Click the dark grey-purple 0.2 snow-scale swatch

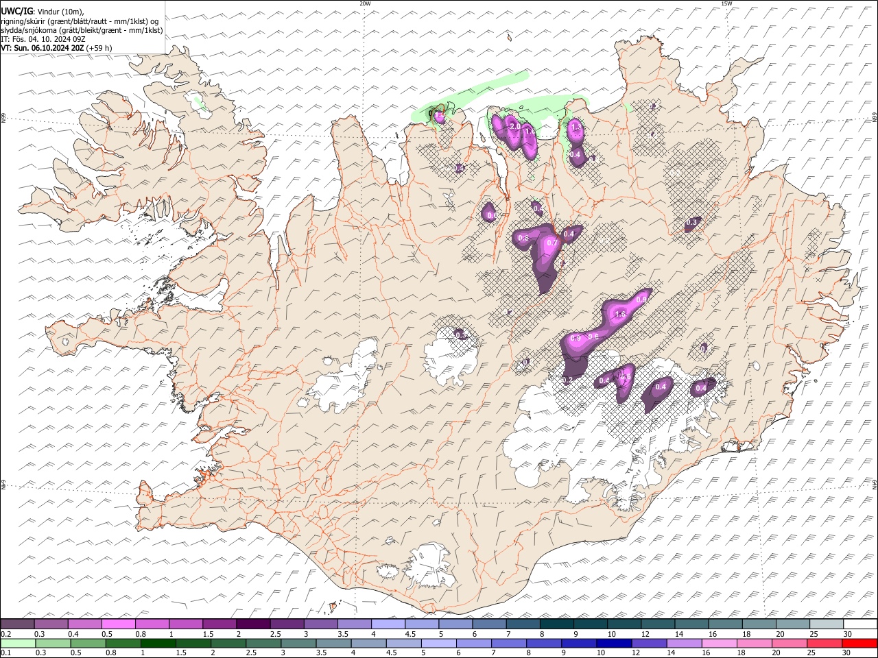(x=17, y=624)
